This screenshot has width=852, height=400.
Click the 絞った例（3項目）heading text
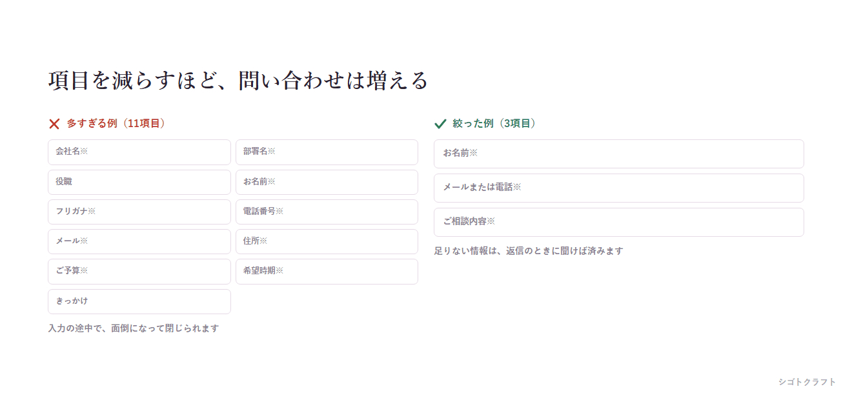[x=494, y=123]
